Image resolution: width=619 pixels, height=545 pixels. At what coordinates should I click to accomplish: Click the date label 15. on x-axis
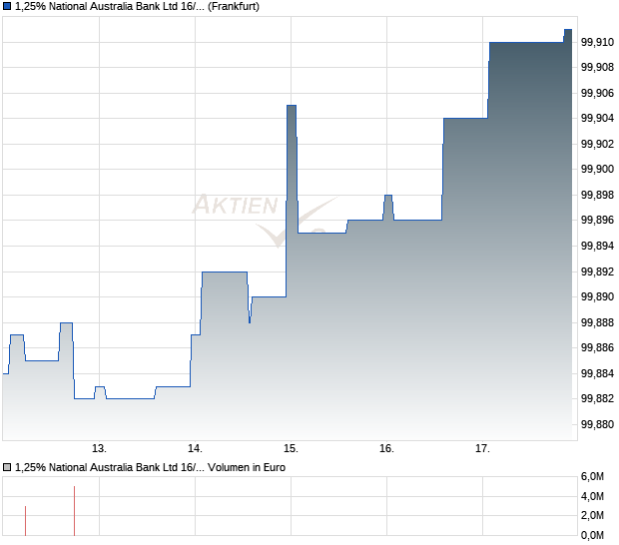[x=291, y=449]
